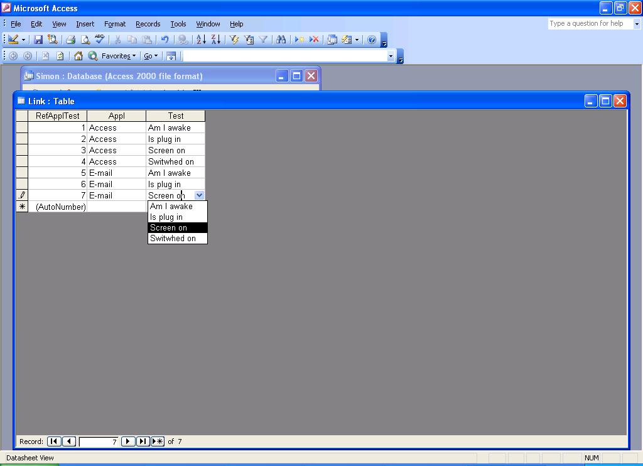Viewport: 643px width, 466px height.
Task: Click the Delete Record toolbar icon
Action: click(314, 40)
